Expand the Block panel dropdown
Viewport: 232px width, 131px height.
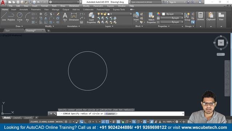pyautogui.click(x=139, y=26)
